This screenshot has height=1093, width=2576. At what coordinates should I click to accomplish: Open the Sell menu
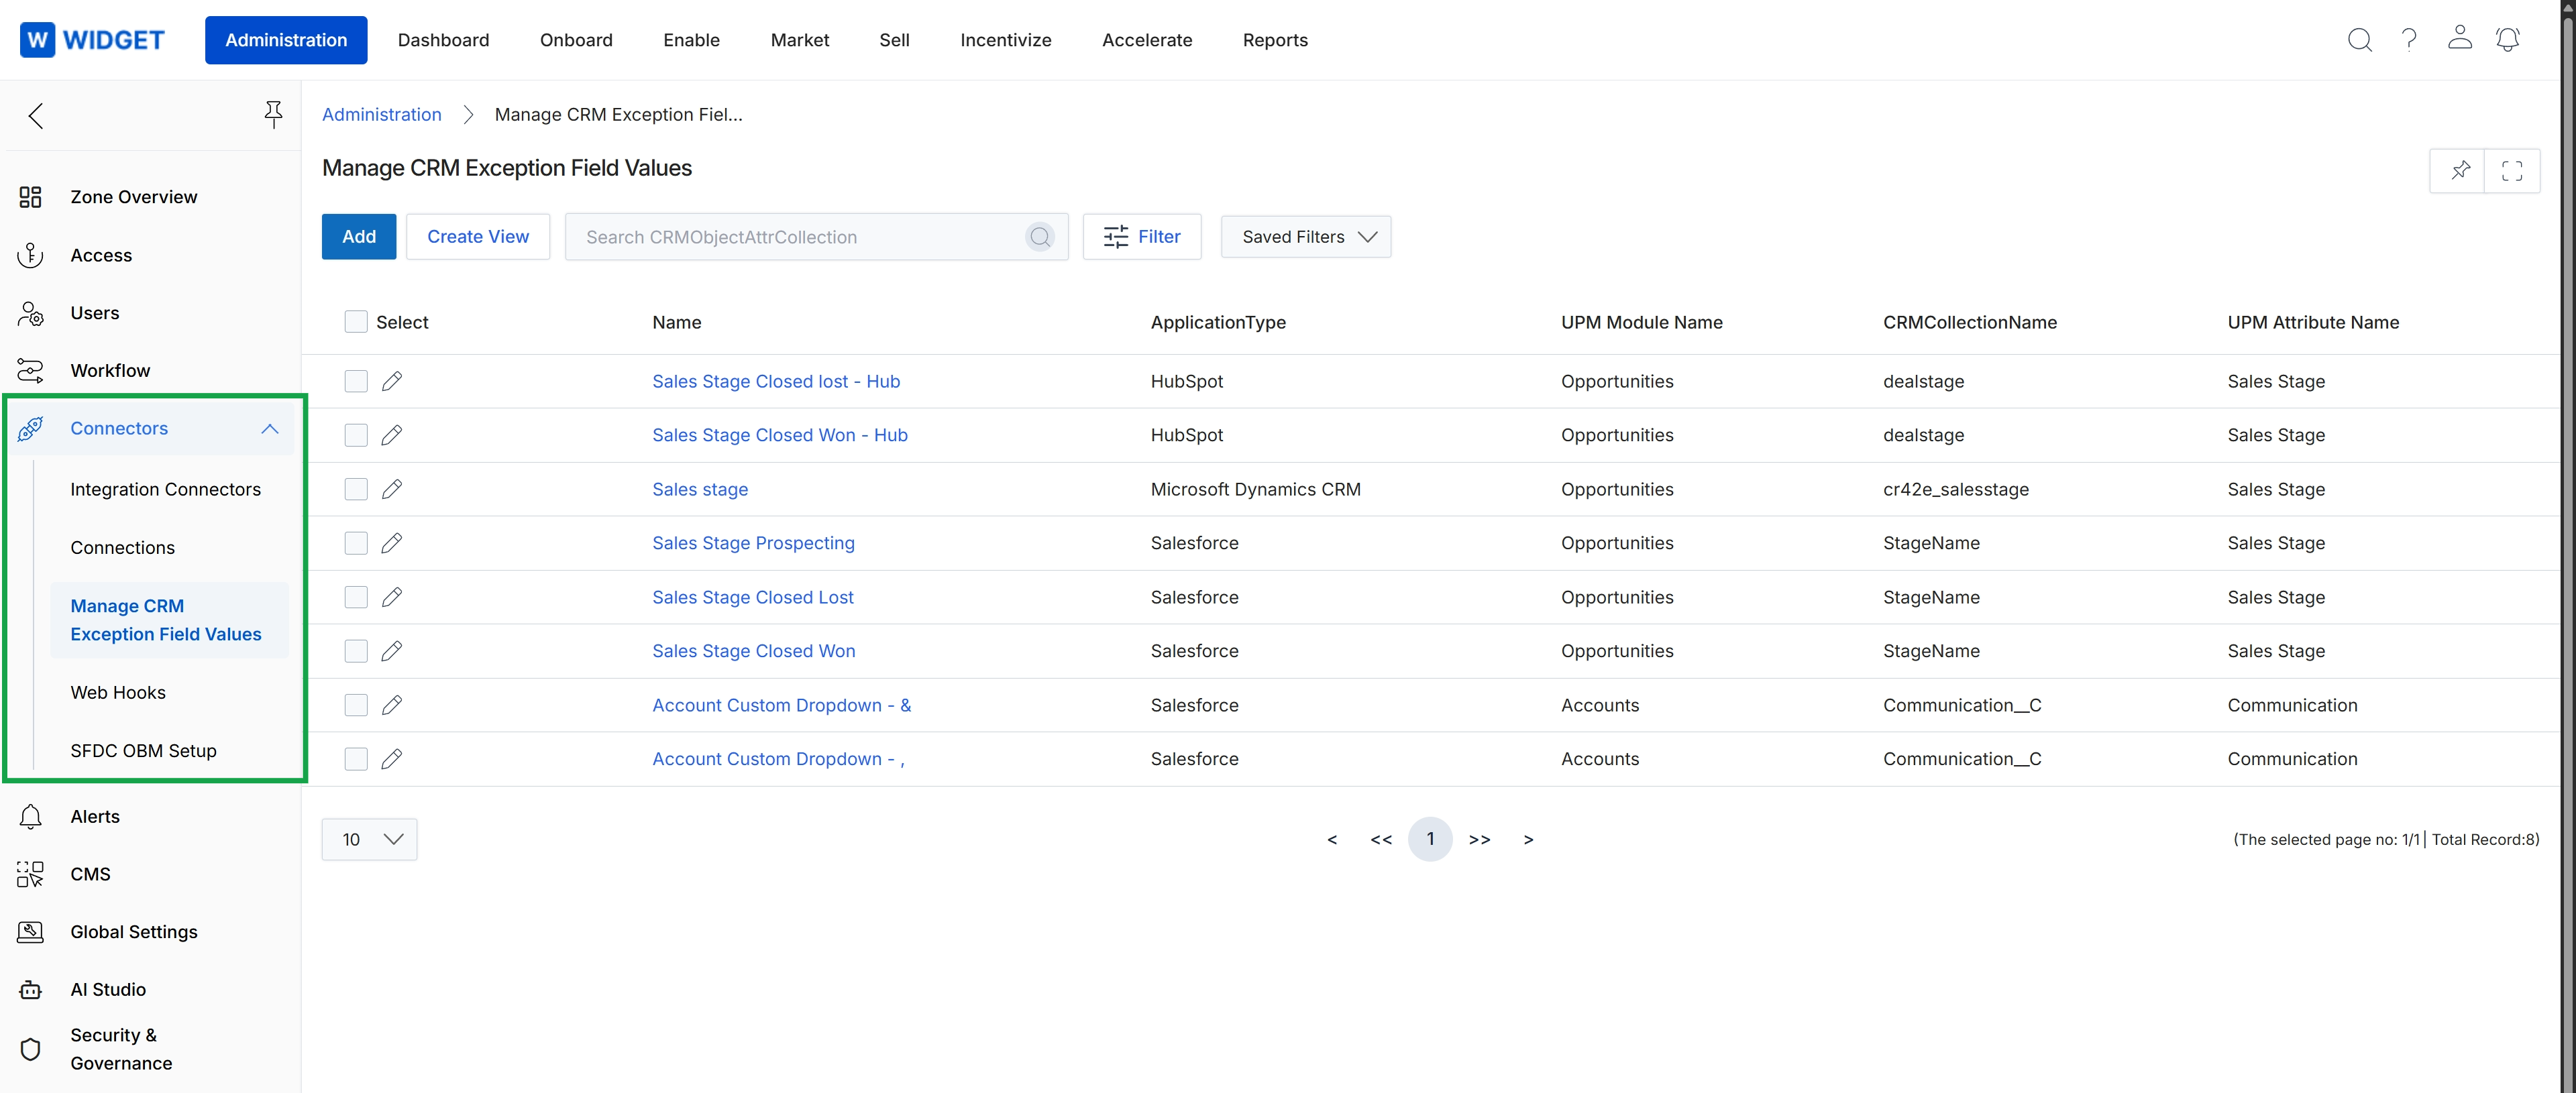pyautogui.click(x=894, y=40)
